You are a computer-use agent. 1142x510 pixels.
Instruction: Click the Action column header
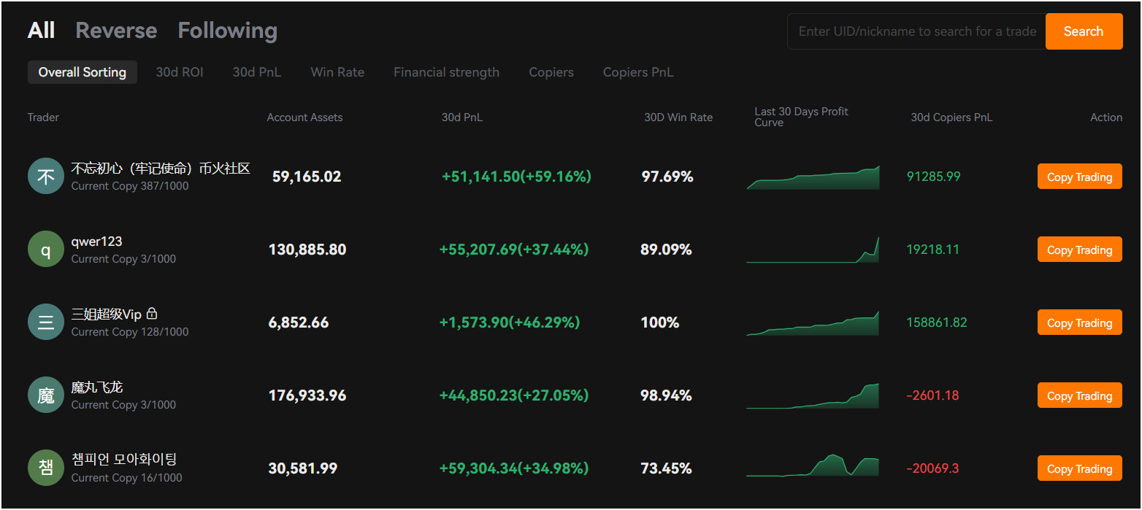point(1106,117)
